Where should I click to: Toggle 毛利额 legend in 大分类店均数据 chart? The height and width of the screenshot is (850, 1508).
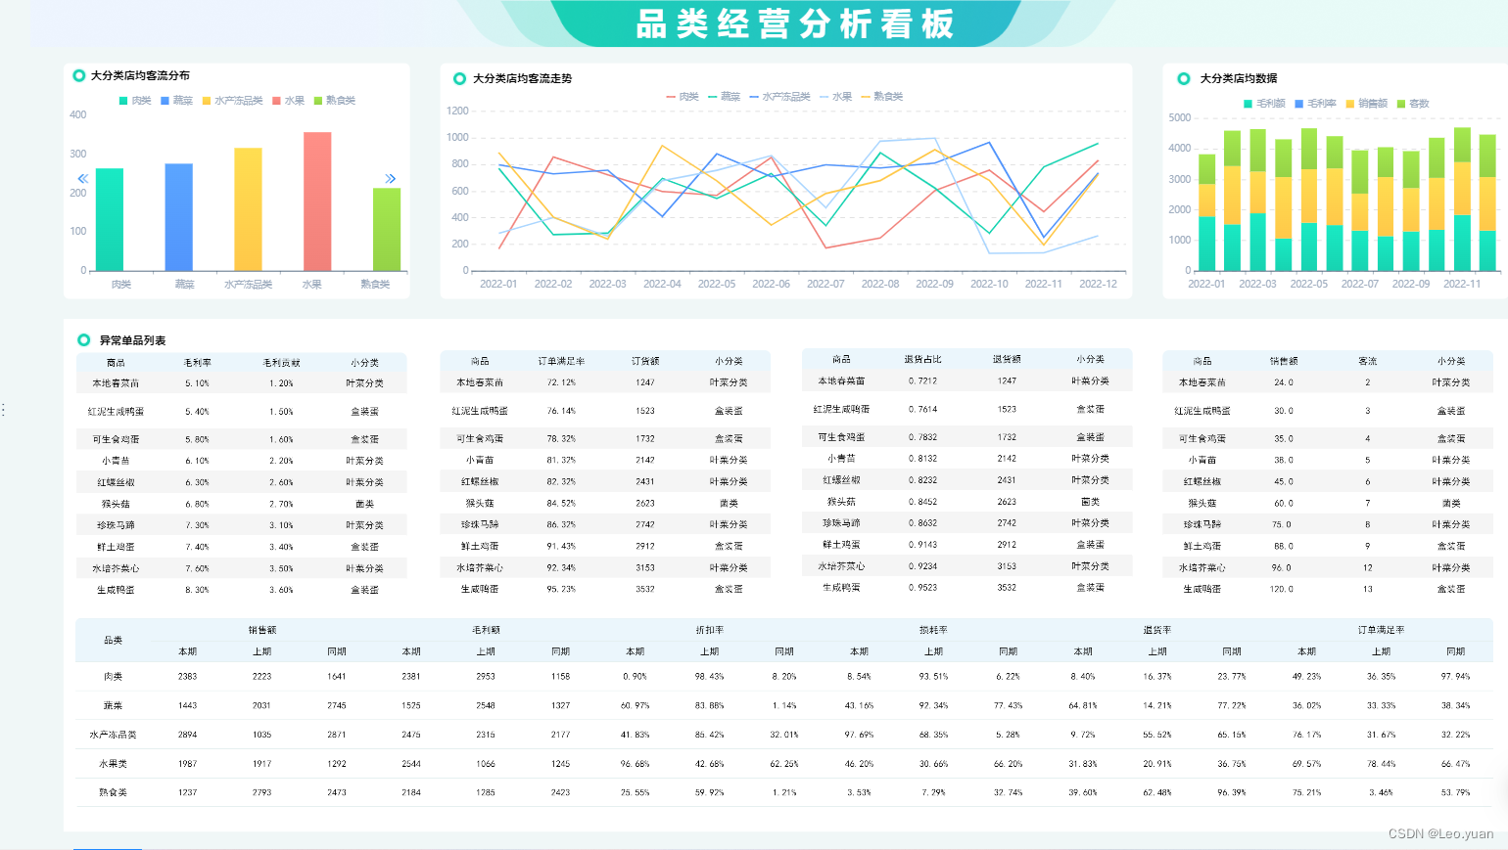pos(1264,104)
